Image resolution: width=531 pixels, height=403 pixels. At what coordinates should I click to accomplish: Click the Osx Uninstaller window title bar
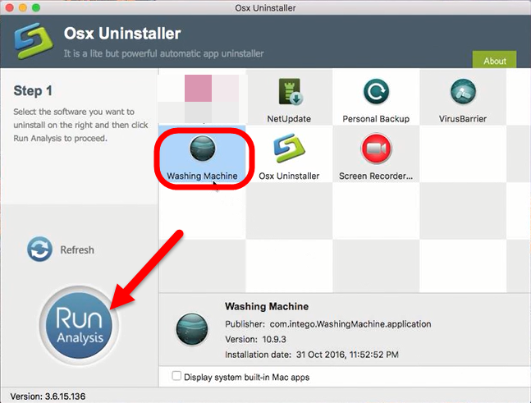pos(265,8)
